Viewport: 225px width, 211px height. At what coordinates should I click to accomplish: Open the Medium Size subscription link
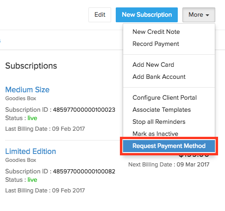(27, 90)
